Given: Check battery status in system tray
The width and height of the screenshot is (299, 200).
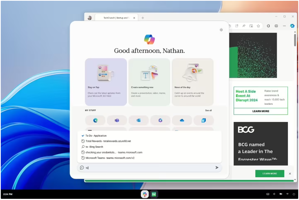Looking at the screenshot, I should 281,194.
